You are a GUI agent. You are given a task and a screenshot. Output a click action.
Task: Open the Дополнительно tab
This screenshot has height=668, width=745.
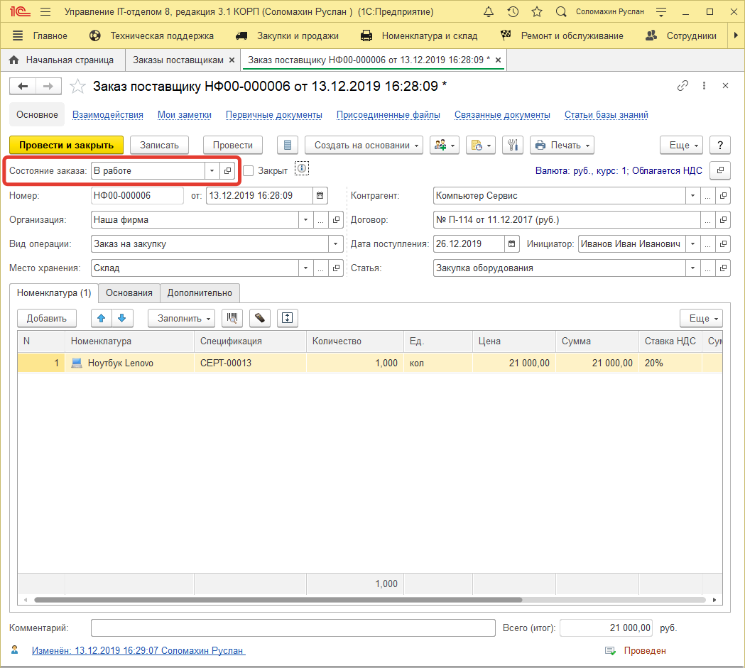click(200, 292)
